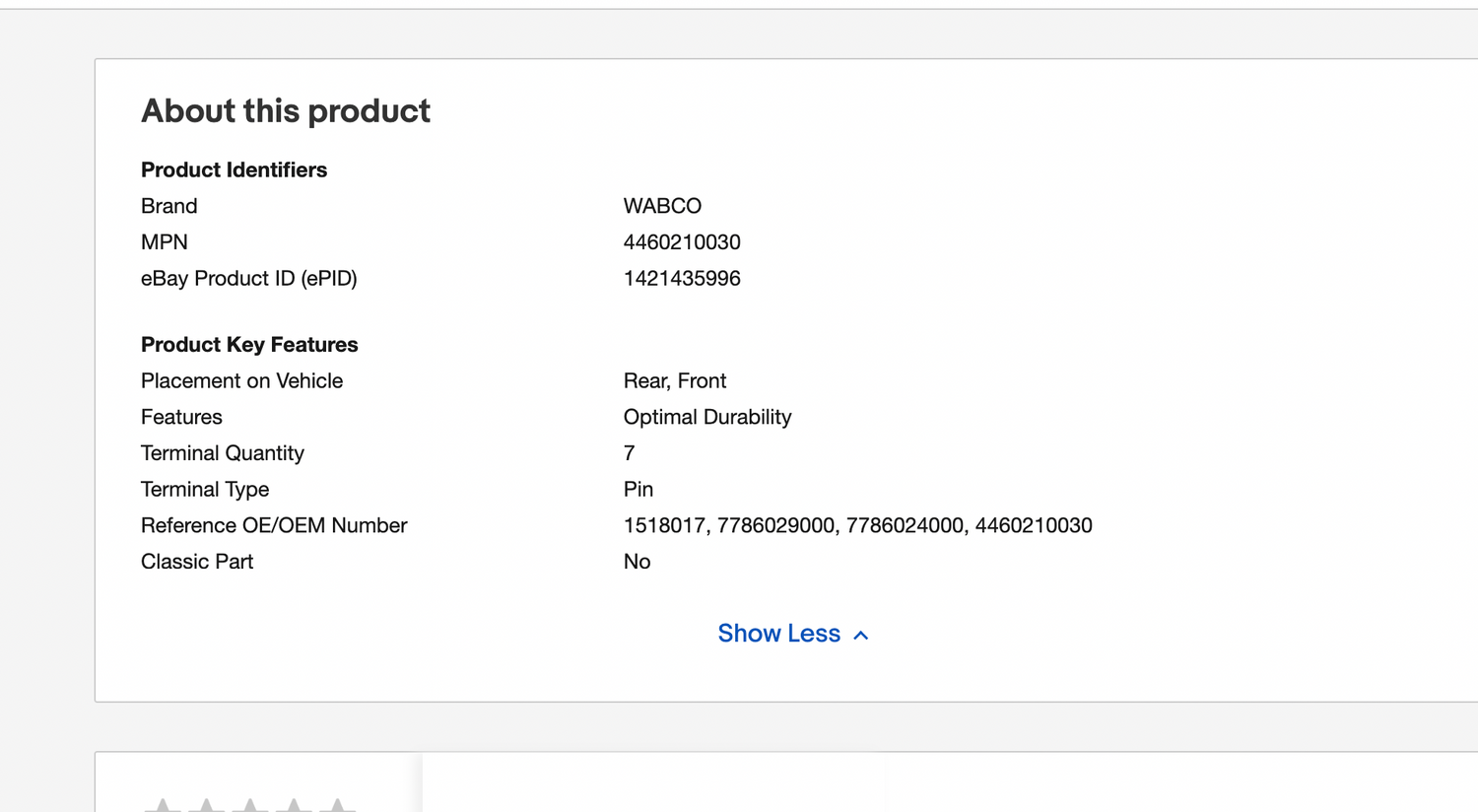Click the Product Key Features heading
Screen dimensions: 1478x812
pyautogui.click(x=249, y=345)
